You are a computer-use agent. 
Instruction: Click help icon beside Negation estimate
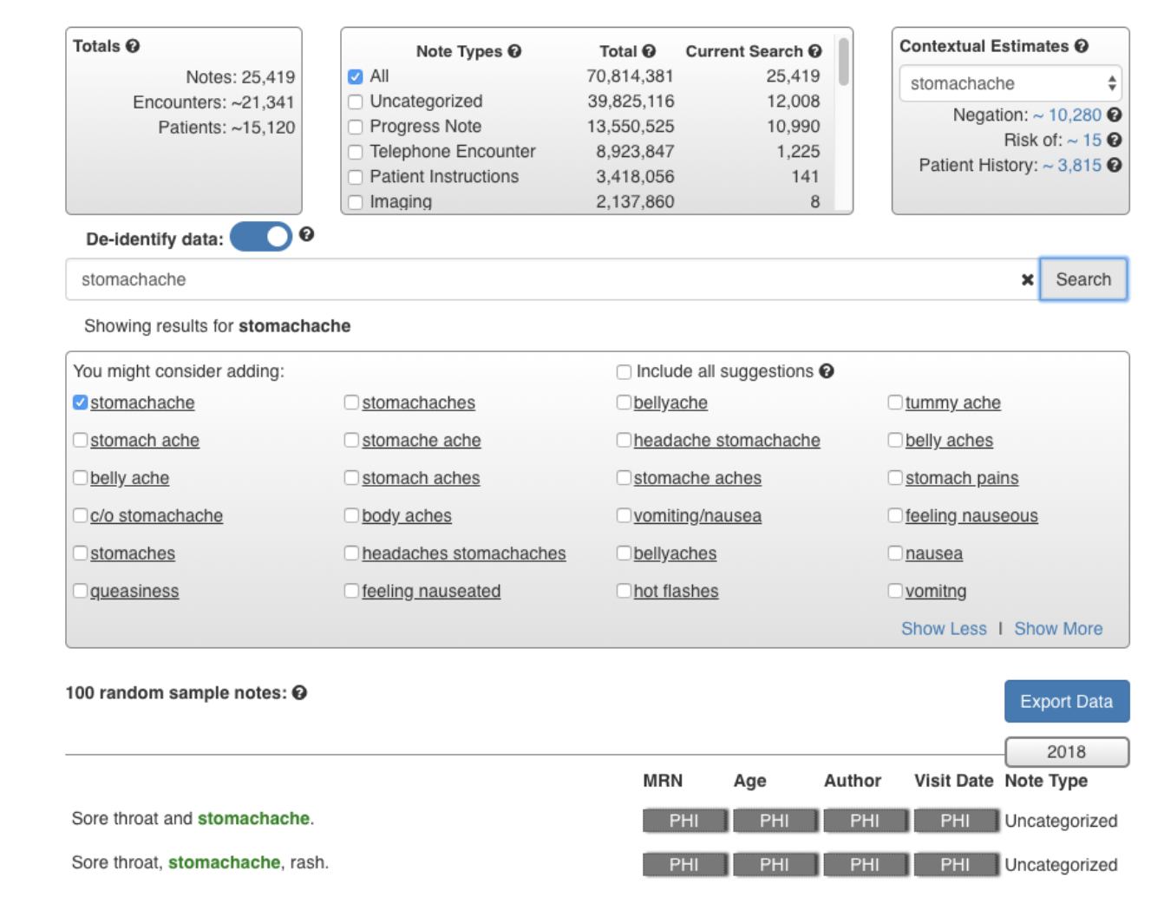point(1115,115)
